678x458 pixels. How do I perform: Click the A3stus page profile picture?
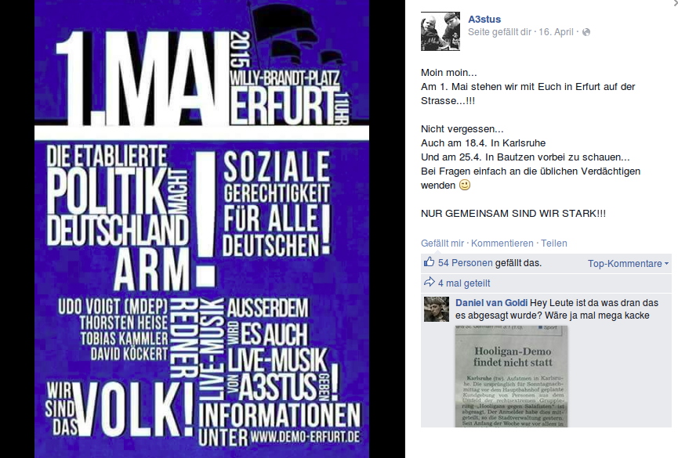(441, 31)
